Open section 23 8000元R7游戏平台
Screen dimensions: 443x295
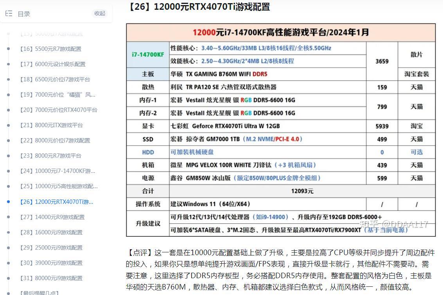pyautogui.click(x=50, y=156)
